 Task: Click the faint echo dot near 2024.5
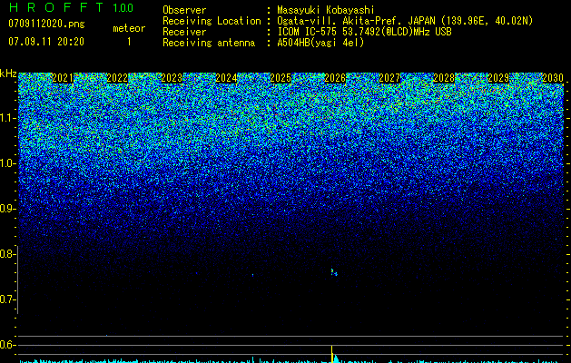pos(252,275)
